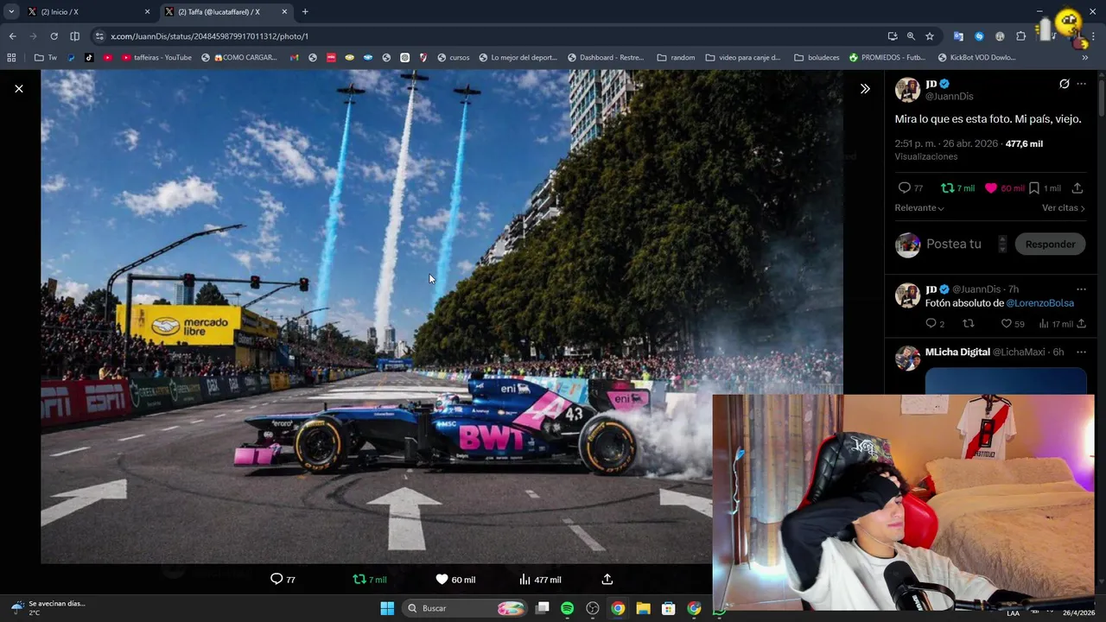Image resolution: width=1106 pixels, height=622 pixels.
Task: Open Spotify from the taskbar
Action: coord(567,608)
